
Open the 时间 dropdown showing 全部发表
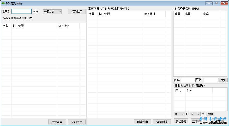point(52,12)
